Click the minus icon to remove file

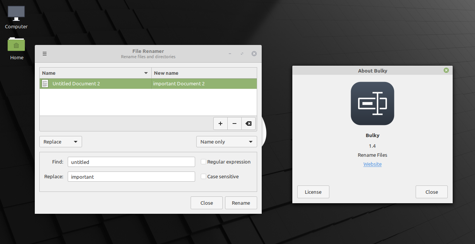(x=234, y=124)
